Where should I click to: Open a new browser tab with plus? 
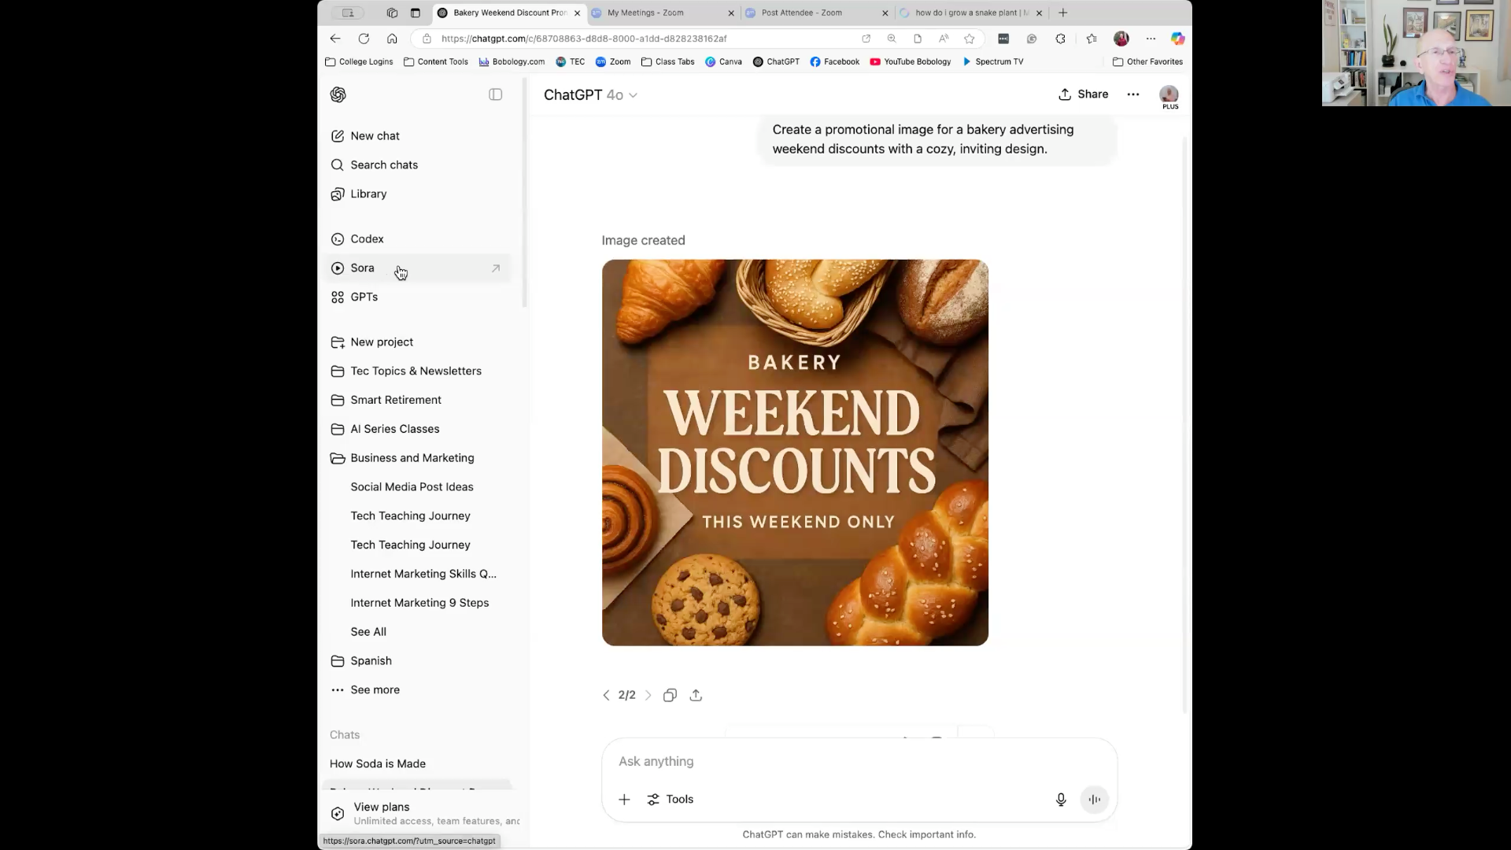point(1063,13)
